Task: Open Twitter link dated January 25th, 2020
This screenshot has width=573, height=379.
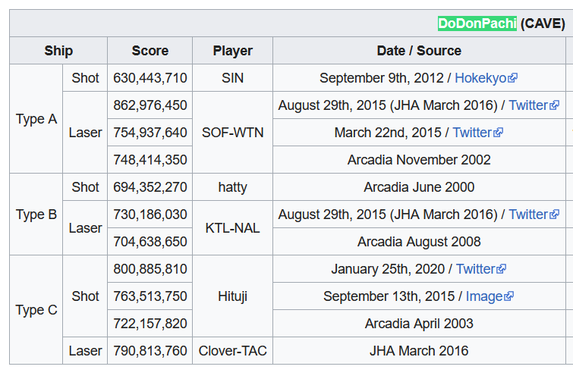Action: click(x=480, y=269)
